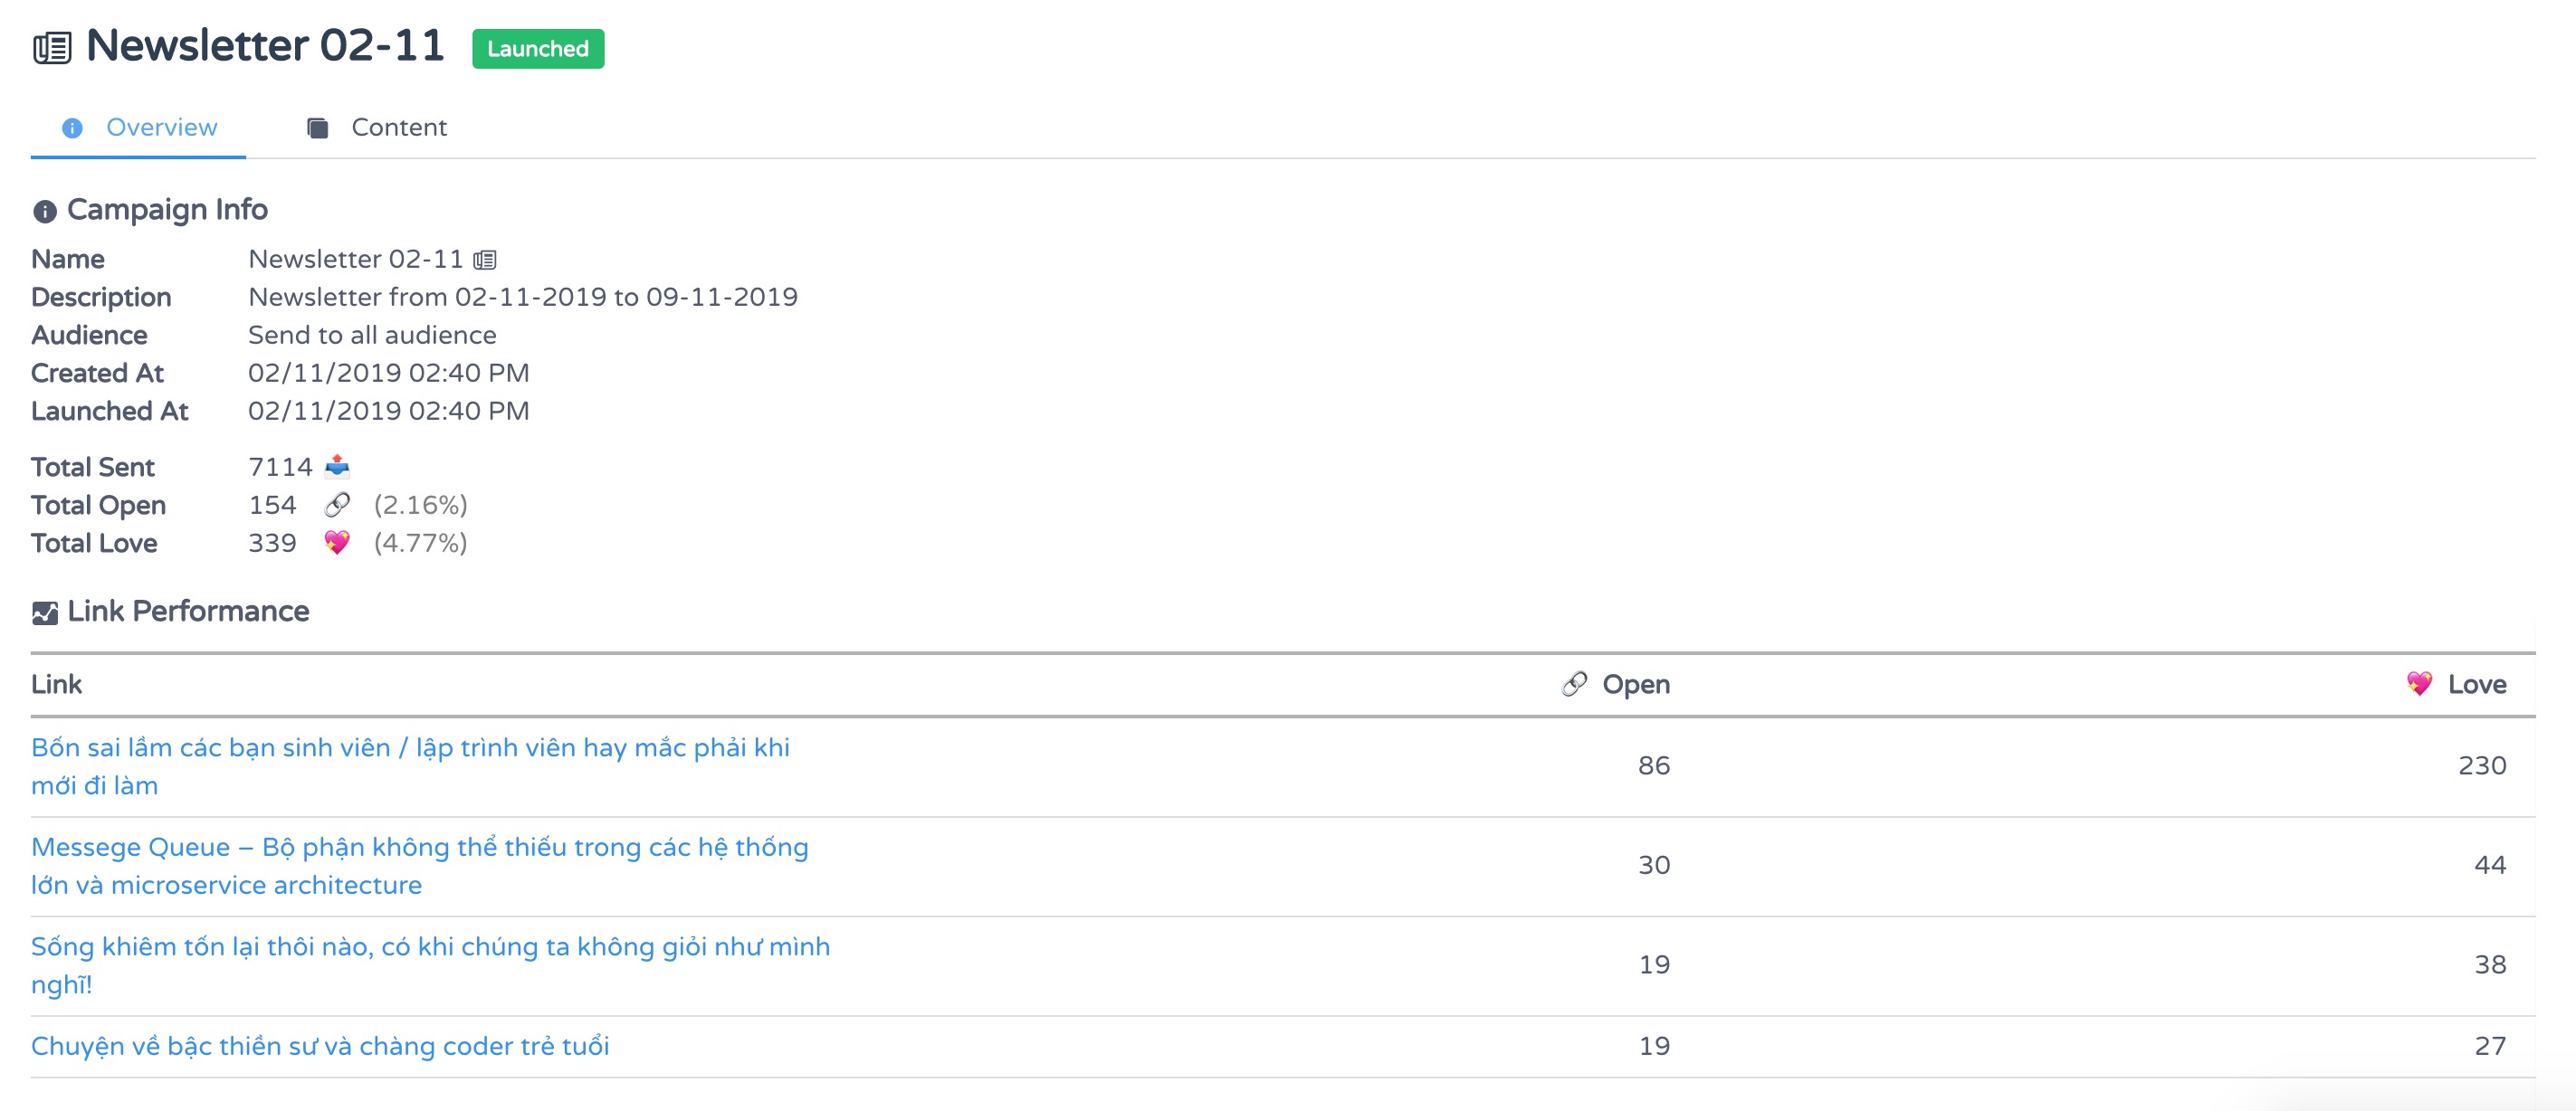
Task: Click the heart icon in the Love column header
Action: click(2419, 684)
